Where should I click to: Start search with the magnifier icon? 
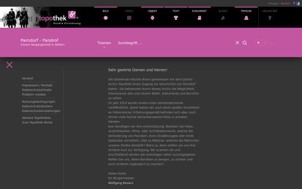[x=245, y=43]
